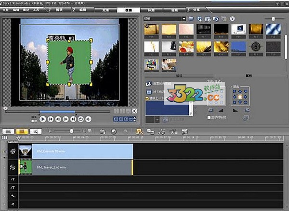Click the mask and chroma key icon
The image size is (289, 211).
148,84
